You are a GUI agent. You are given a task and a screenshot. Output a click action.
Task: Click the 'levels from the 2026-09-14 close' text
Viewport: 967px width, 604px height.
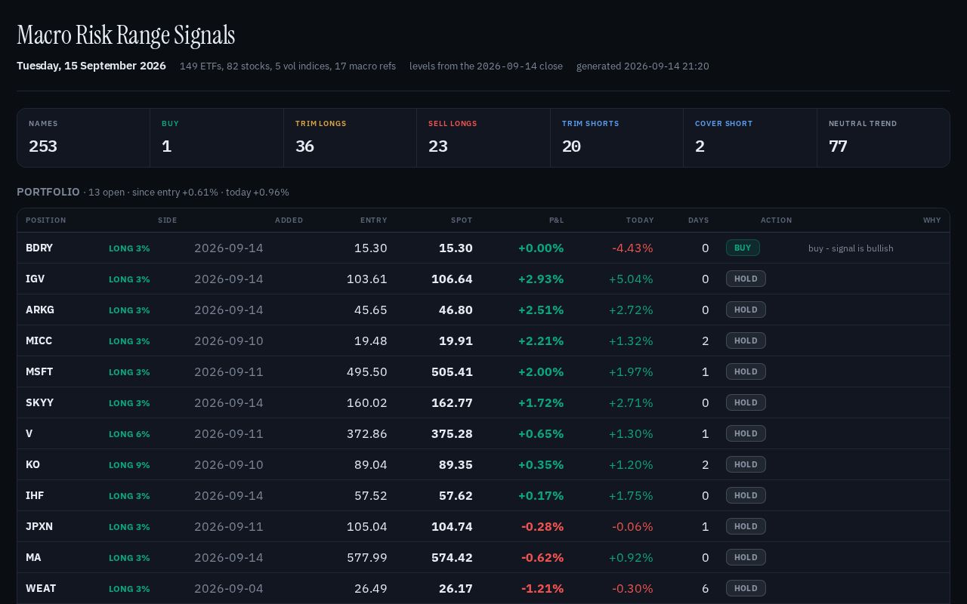[486, 66]
